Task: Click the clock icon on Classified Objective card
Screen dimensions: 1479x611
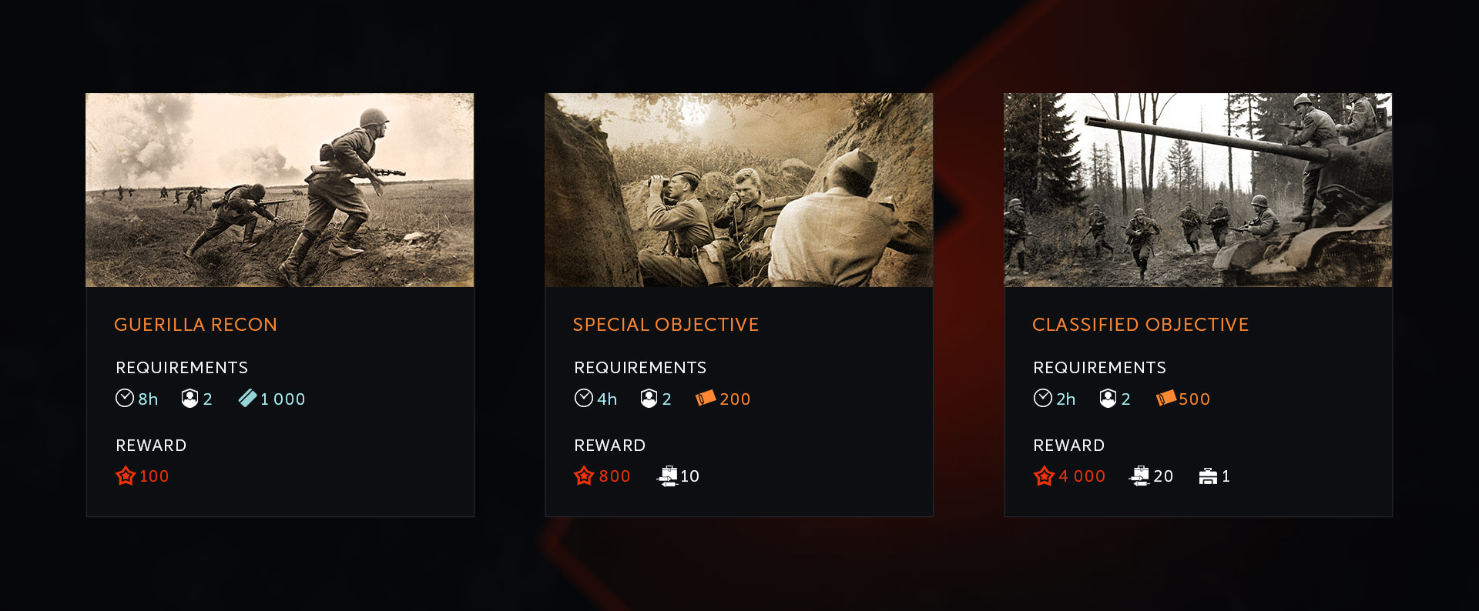Action: pyautogui.click(x=1043, y=398)
